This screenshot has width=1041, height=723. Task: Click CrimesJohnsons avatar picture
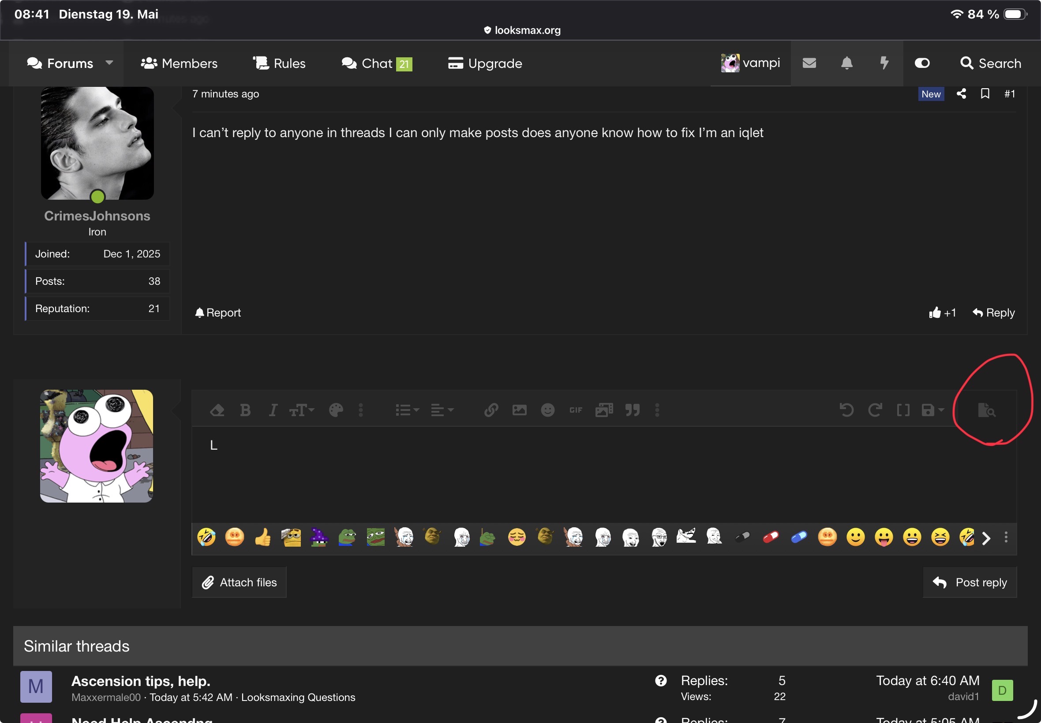pyautogui.click(x=97, y=143)
